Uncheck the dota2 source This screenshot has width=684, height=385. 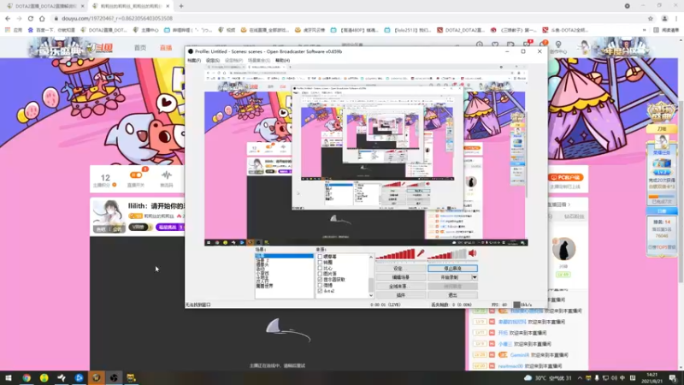pos(320,291)
